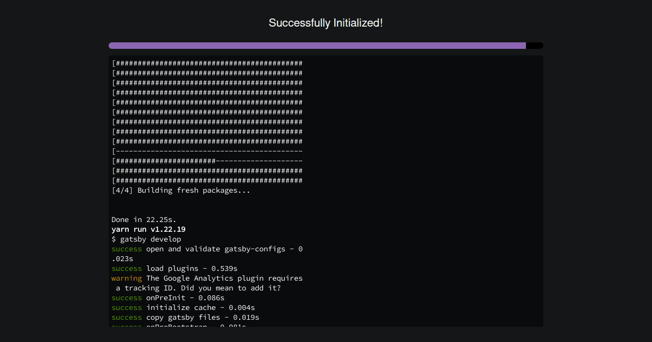
Task: Click the partially completed dashed progress row
Action: (x=206, y=161)
